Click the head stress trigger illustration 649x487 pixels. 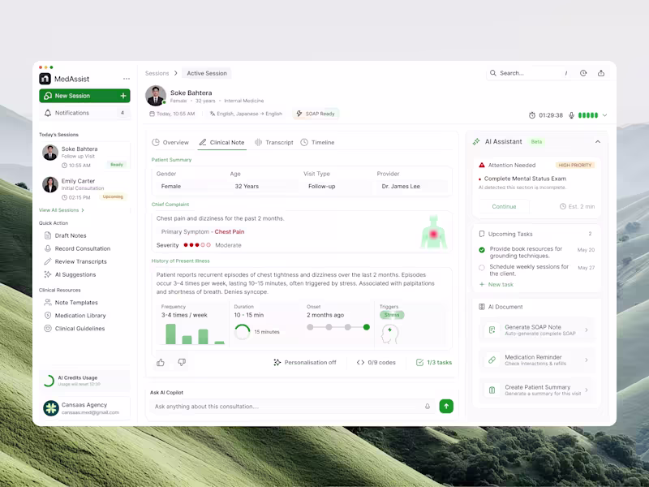coord(390,334)
